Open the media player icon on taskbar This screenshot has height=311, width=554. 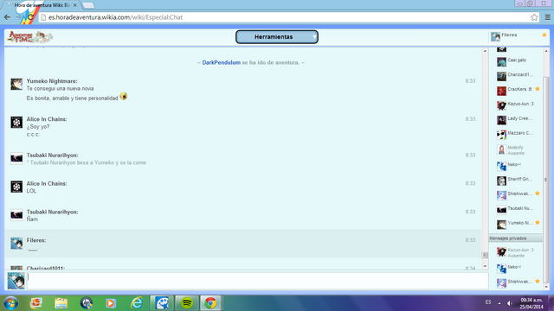(111, 303)
